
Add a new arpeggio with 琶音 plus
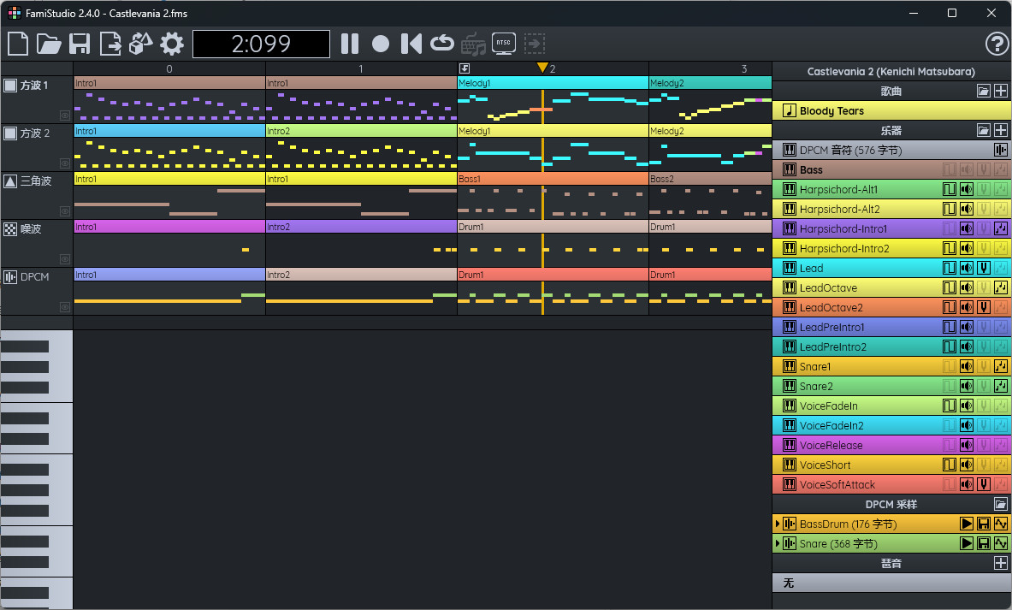1000,564
